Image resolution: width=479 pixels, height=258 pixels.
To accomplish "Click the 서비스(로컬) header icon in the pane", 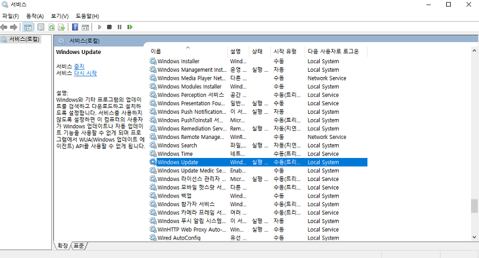I will [x=62, y=41].
